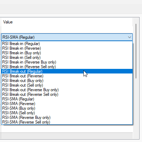Choose RSI-SMA (Buy only)
The image size is (142, 142).
(67, 108)
